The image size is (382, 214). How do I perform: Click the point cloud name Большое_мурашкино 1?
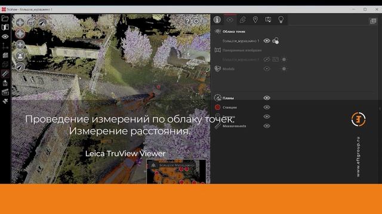point(241,41)
